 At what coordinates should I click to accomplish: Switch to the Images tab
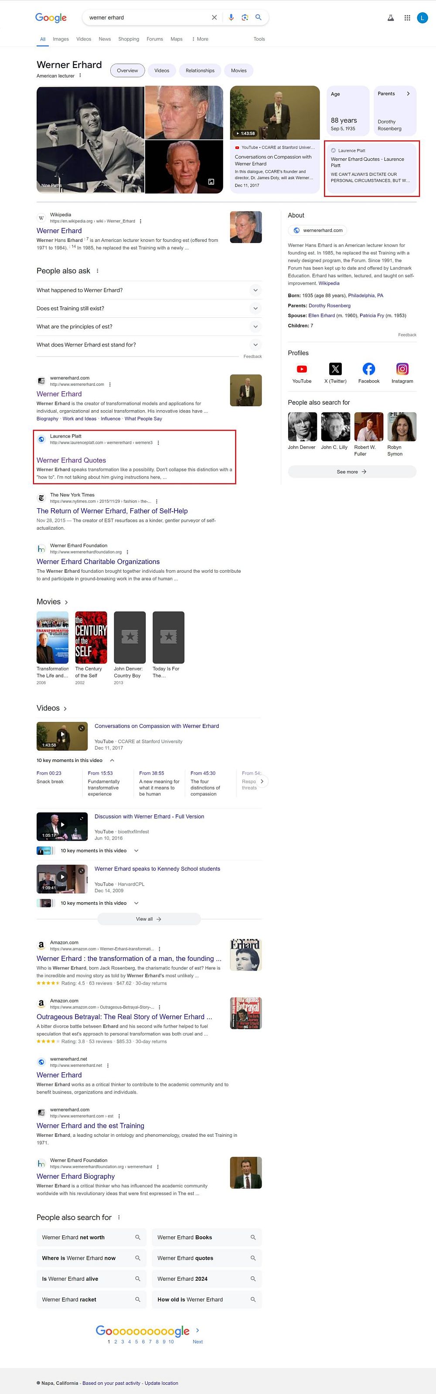coord(61,39)
